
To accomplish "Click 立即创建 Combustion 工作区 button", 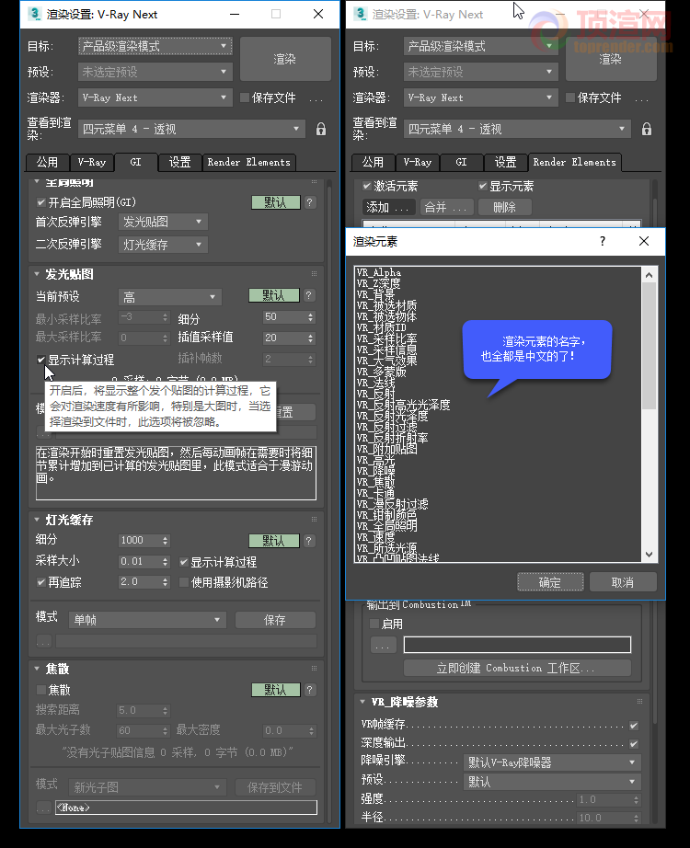I will tap(517, 668).
